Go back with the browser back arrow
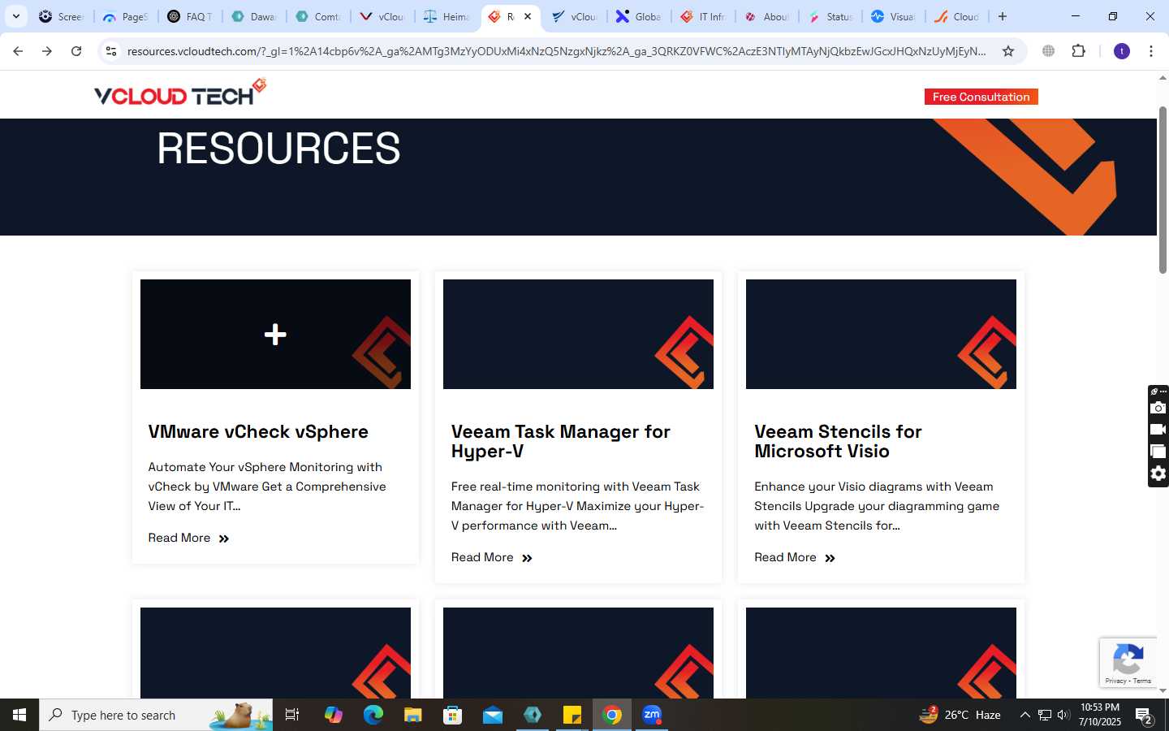The width and height of the screenshot is (1169, 731). tap(18, 51)
